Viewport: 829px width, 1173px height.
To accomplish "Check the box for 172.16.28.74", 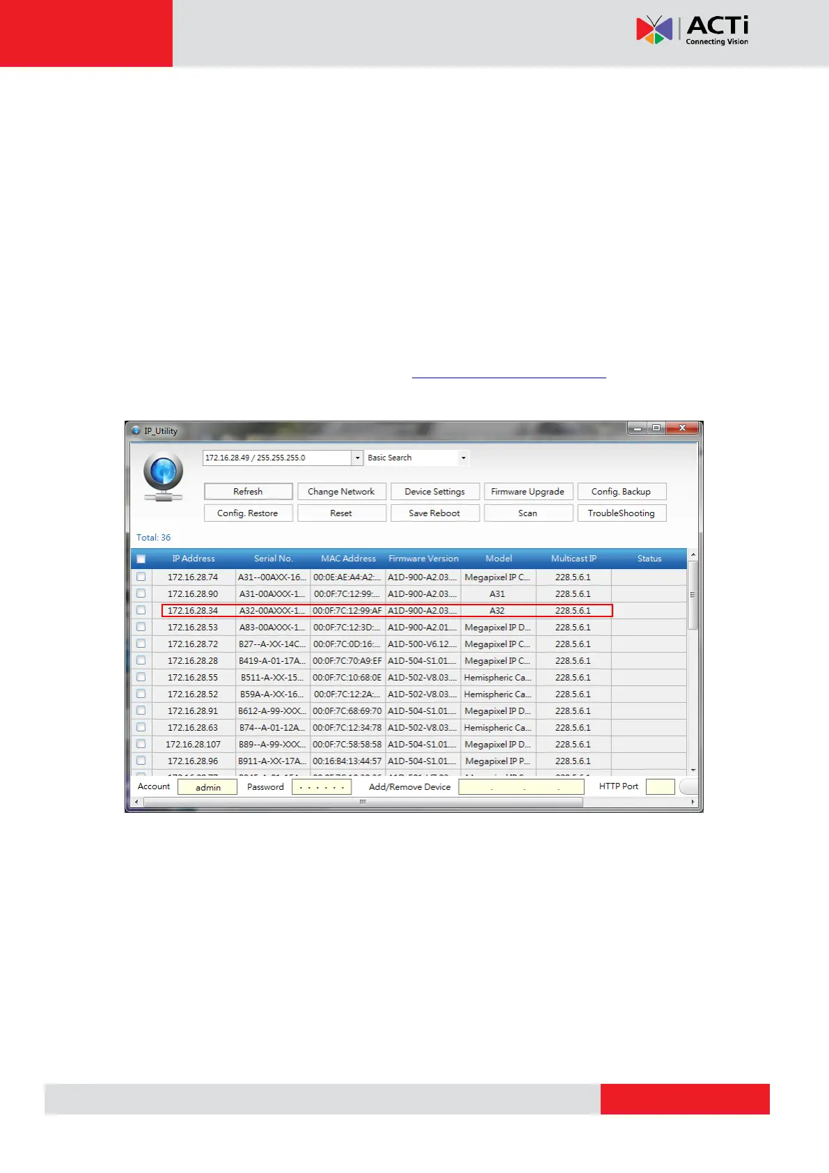I will [141, 577].
